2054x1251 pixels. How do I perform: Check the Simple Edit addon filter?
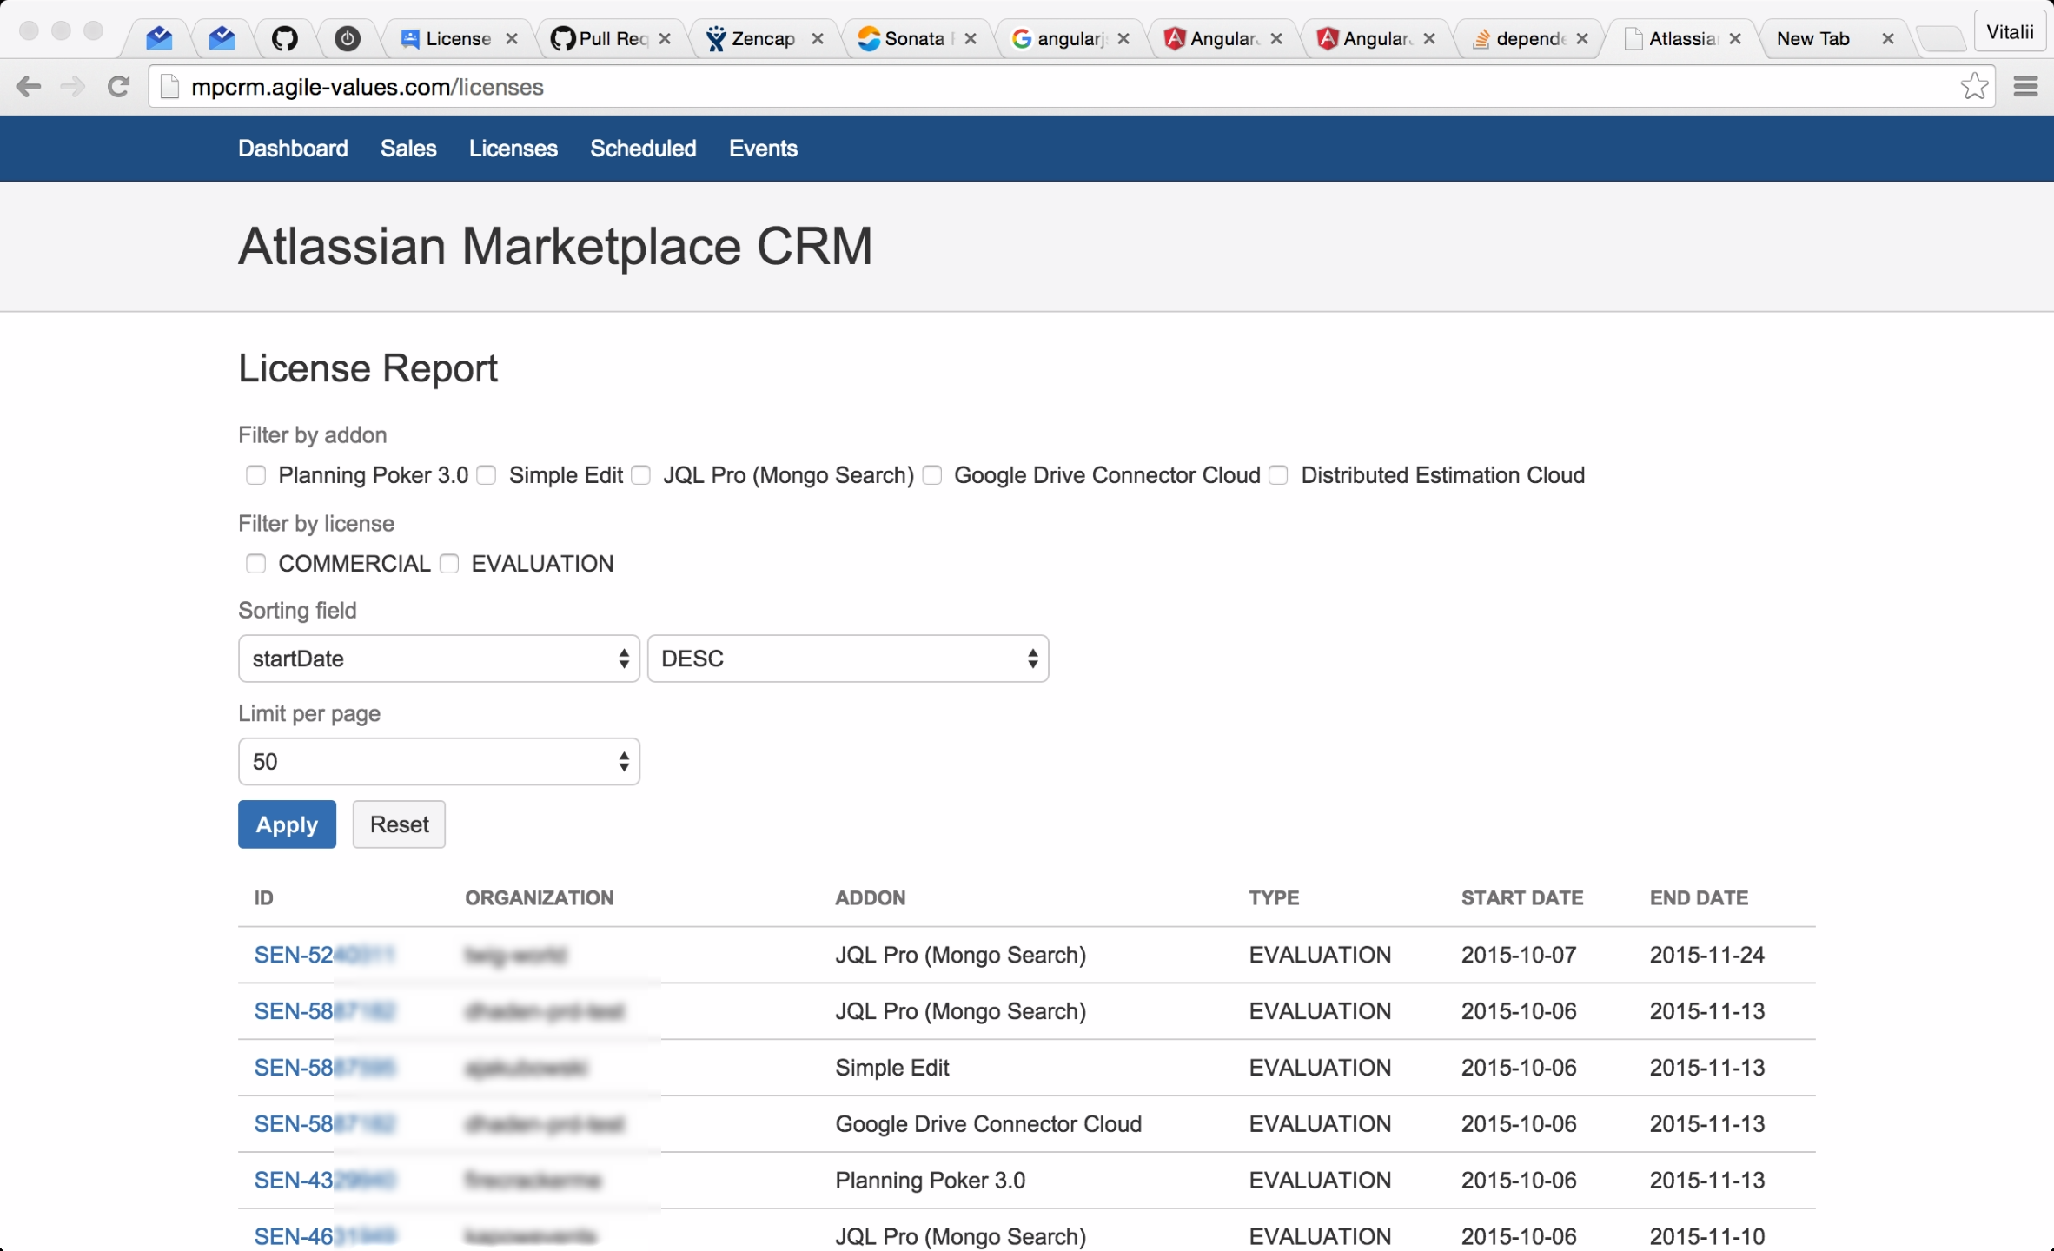[487, 475]
